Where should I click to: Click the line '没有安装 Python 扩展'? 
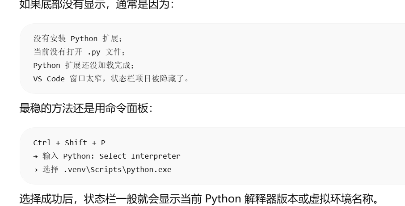pos(78,39)
